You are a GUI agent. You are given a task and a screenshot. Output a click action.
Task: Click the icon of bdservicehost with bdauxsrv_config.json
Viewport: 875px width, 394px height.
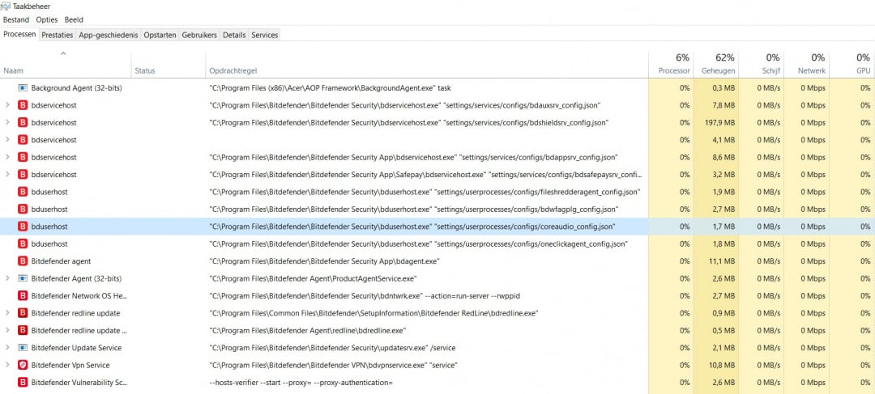[23, 105]
